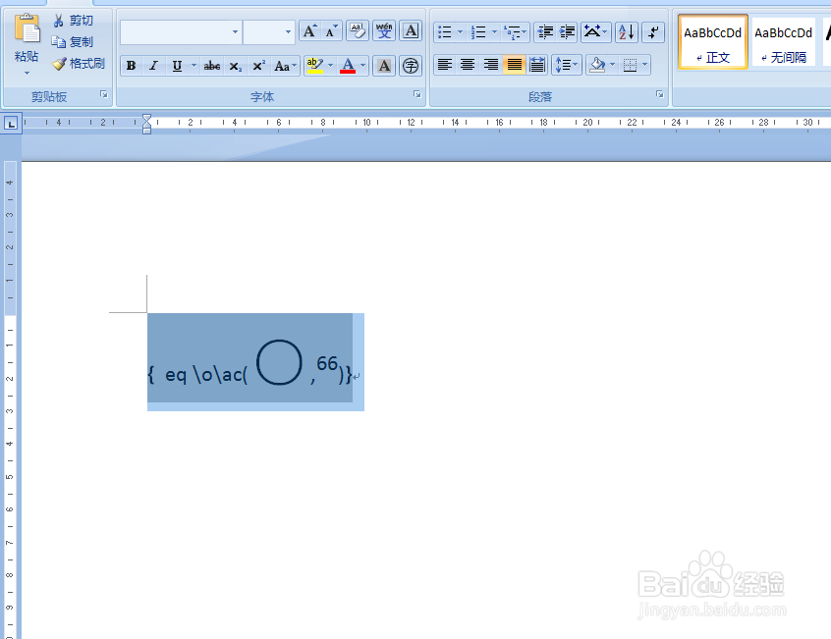This screenshot has height=639, width=831.
Task: Click Decrease Indent icon
Action: (x=545, y=32)
